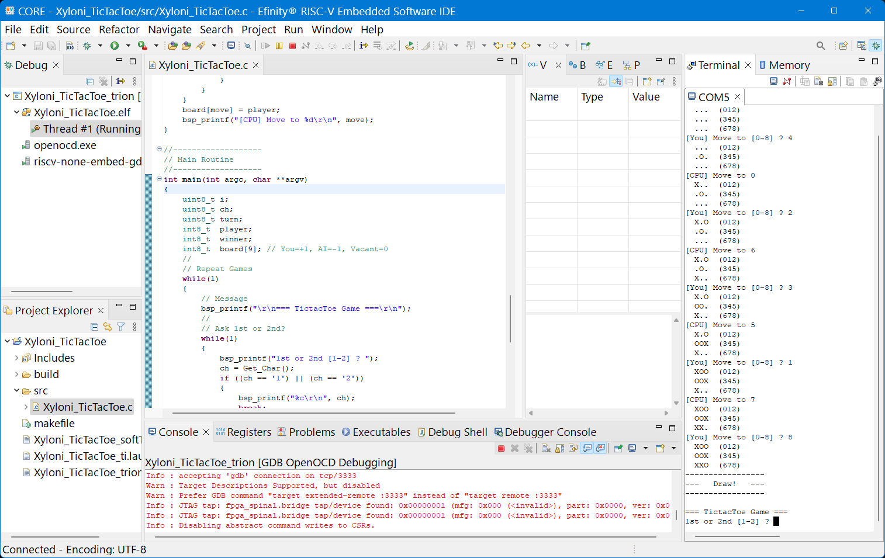This screenshot has height=558, width=885.
Task: Open the Refactor menu
Action: coord(119,29)
